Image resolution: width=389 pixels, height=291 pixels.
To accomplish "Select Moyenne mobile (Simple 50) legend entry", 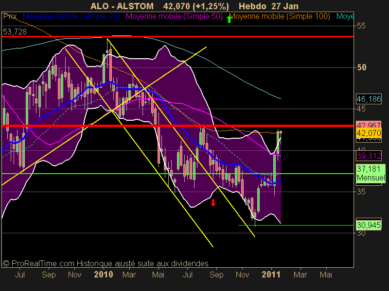I will (174, 16).
